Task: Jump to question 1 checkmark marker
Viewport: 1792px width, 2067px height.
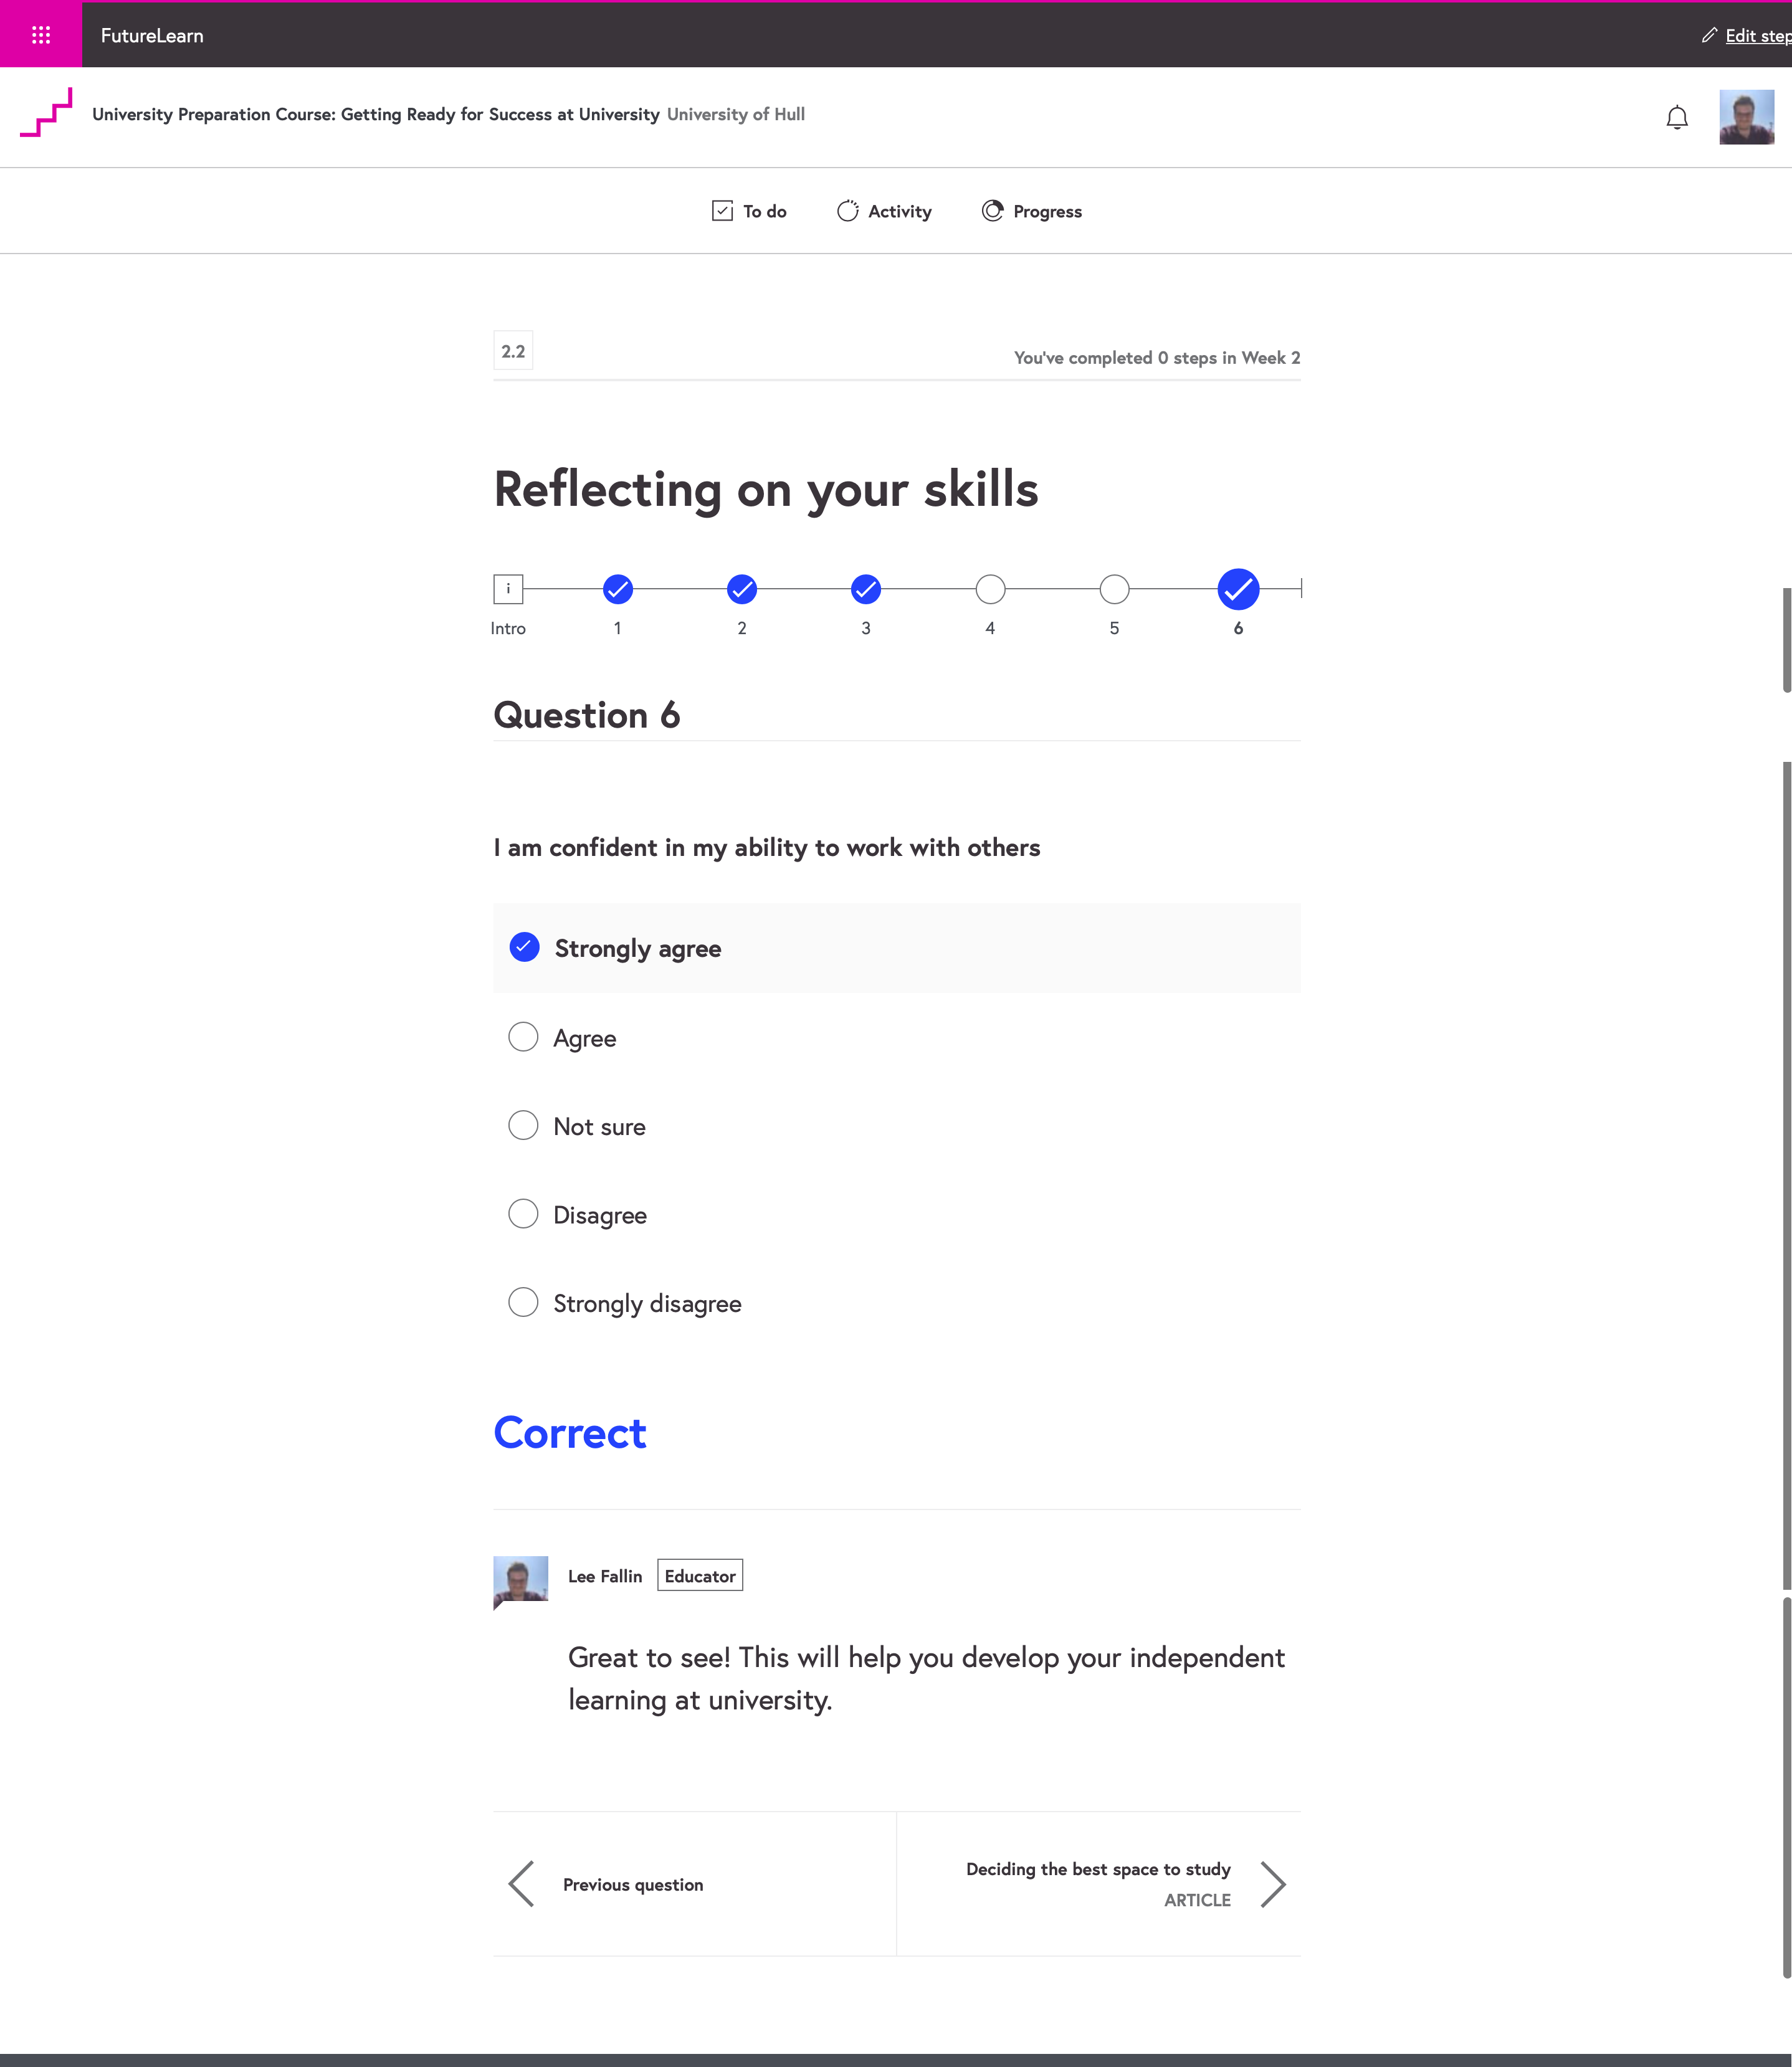Action: coord(618,590)
